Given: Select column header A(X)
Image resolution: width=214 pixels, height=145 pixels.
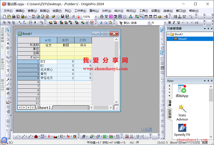Looking at the screenshot, I should [x=48, y=40].
